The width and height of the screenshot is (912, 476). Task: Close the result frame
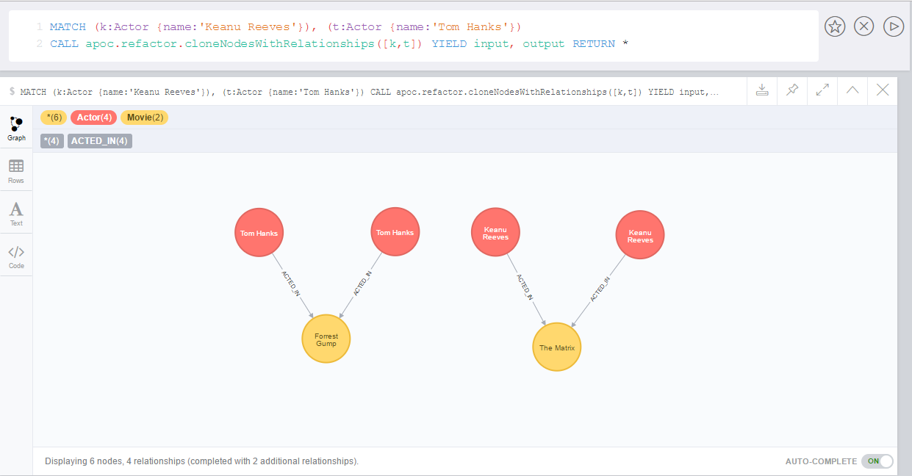[882, 90]
